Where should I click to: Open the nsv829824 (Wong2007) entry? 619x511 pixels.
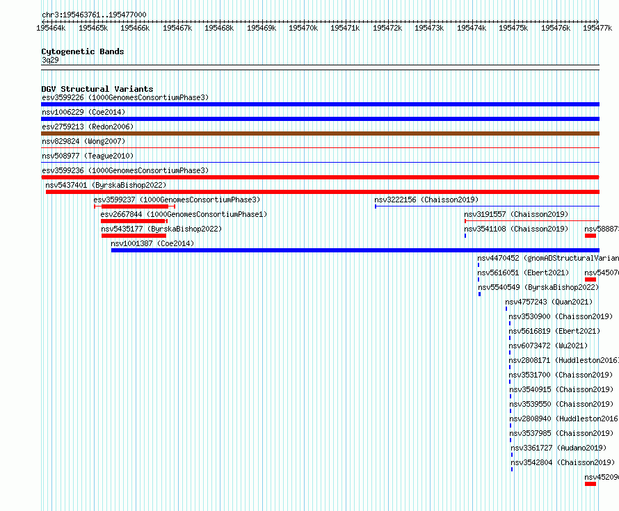tap(83, 141)
